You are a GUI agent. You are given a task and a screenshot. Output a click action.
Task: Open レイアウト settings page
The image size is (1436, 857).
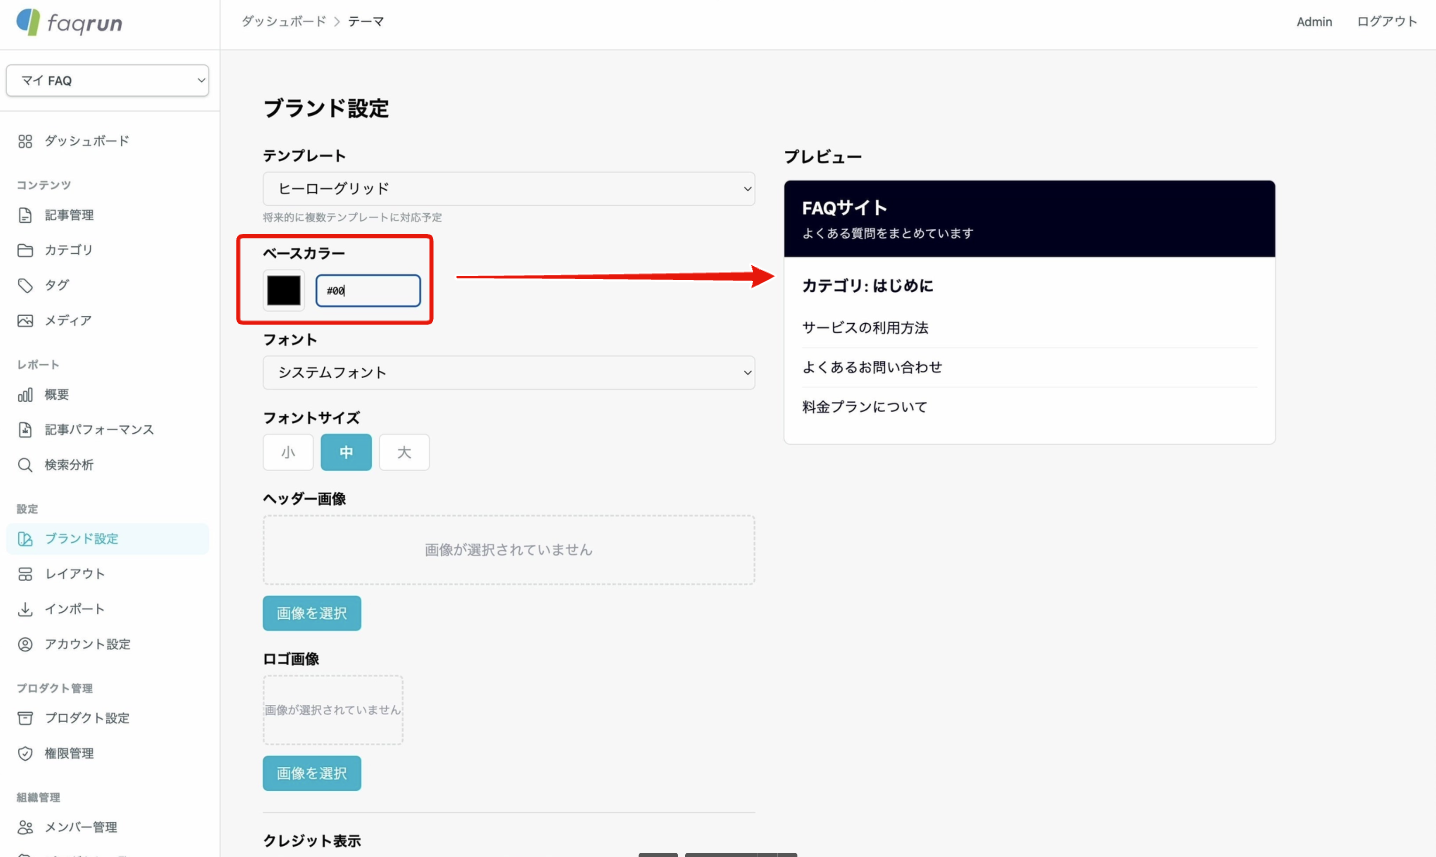[x=108, y=574]
